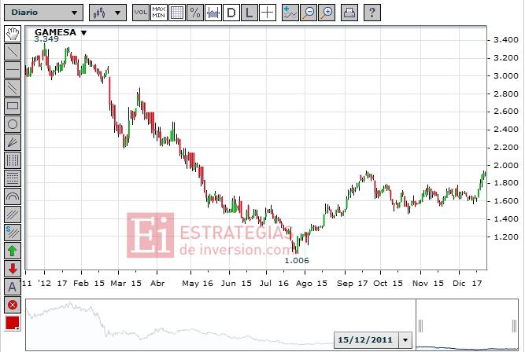The height and width of the screenshot is (352, 525).
Task: Grab the left range handle in overview
Action: coord(420,326)
